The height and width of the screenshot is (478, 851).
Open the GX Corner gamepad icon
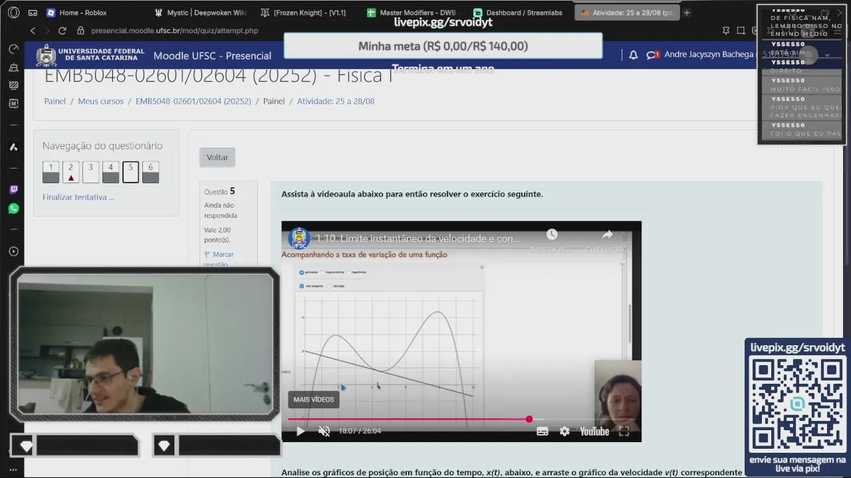tap(33, 13)
